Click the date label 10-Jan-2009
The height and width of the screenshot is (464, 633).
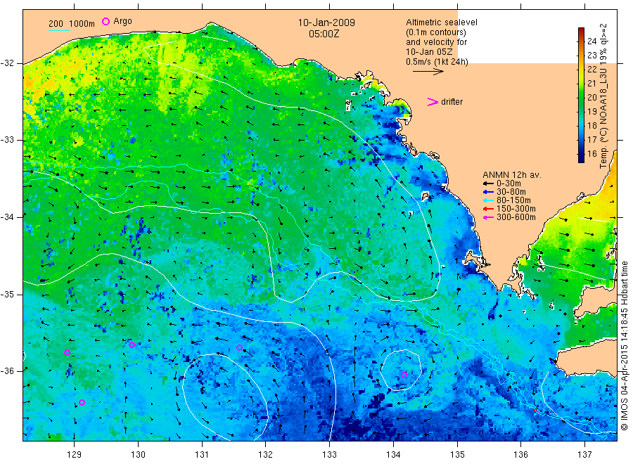point(326,22)
